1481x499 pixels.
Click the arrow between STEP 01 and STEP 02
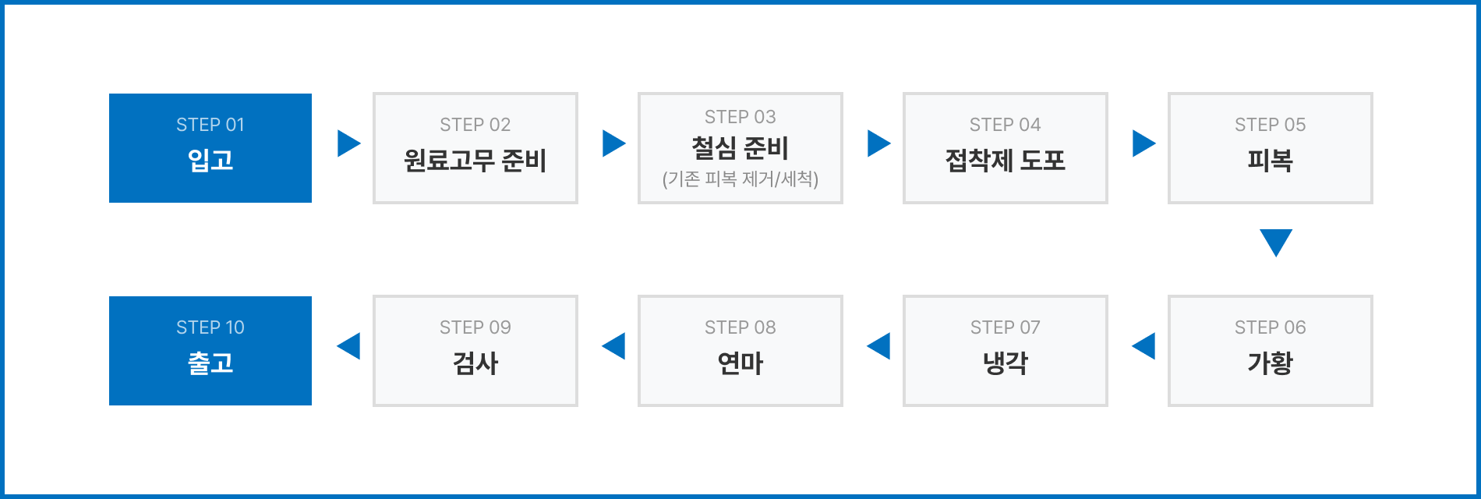tap(348, 143)
